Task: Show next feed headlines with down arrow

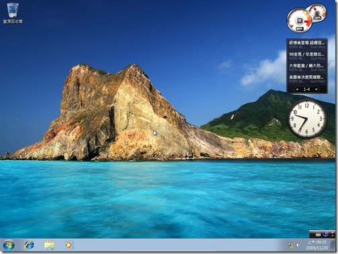Action: point(317,89)
